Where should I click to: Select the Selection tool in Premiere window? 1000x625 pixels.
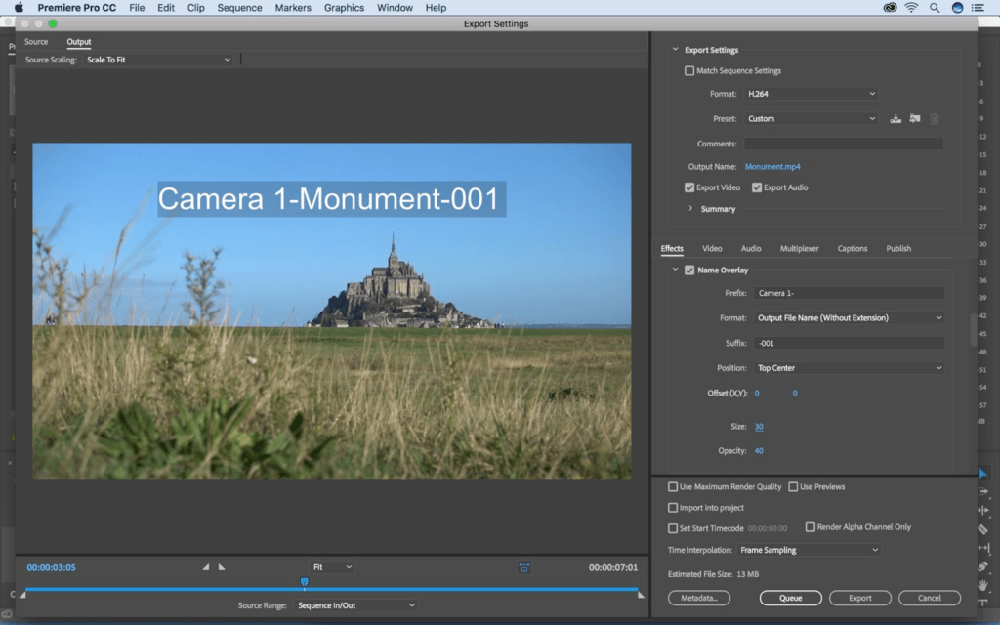tap(982, 474)
